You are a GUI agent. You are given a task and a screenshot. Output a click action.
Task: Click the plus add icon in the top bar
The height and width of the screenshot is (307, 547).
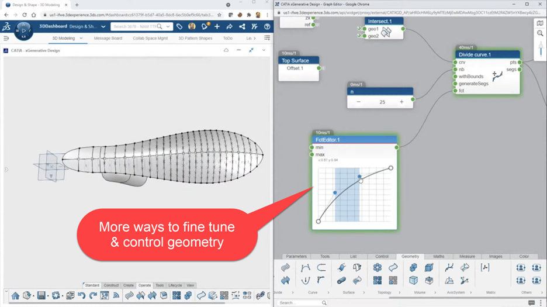pos(217,26)
